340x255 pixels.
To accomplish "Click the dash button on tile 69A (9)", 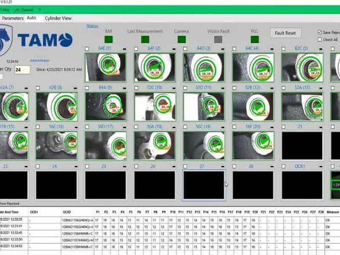I will [x=125, y=88].
